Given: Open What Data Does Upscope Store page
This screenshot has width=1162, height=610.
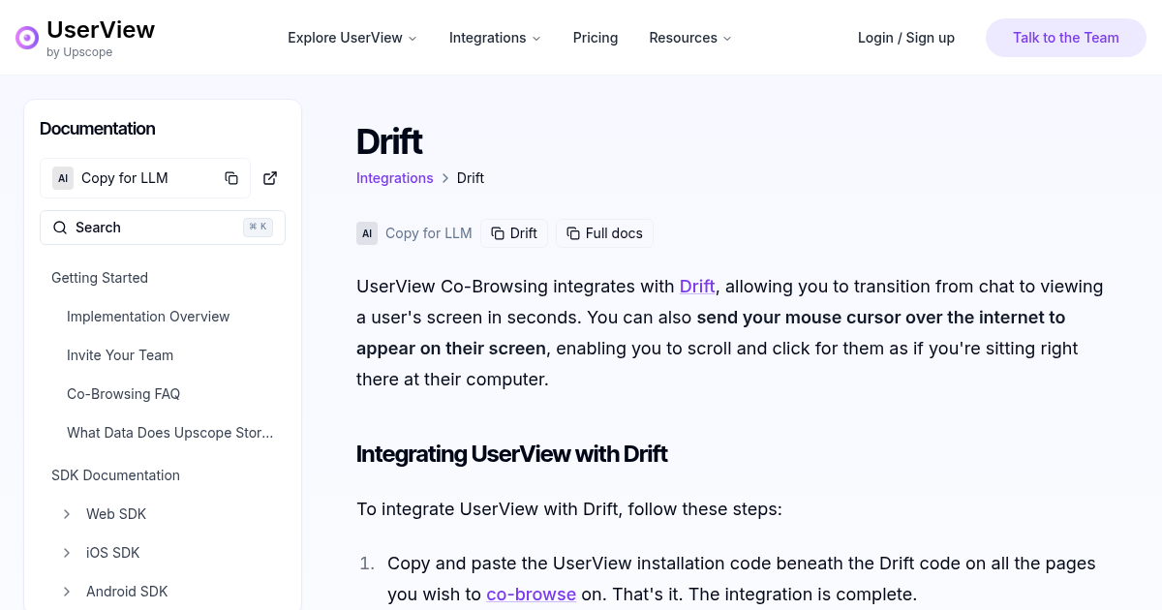Looking at the screenshot, I should 170,433.
